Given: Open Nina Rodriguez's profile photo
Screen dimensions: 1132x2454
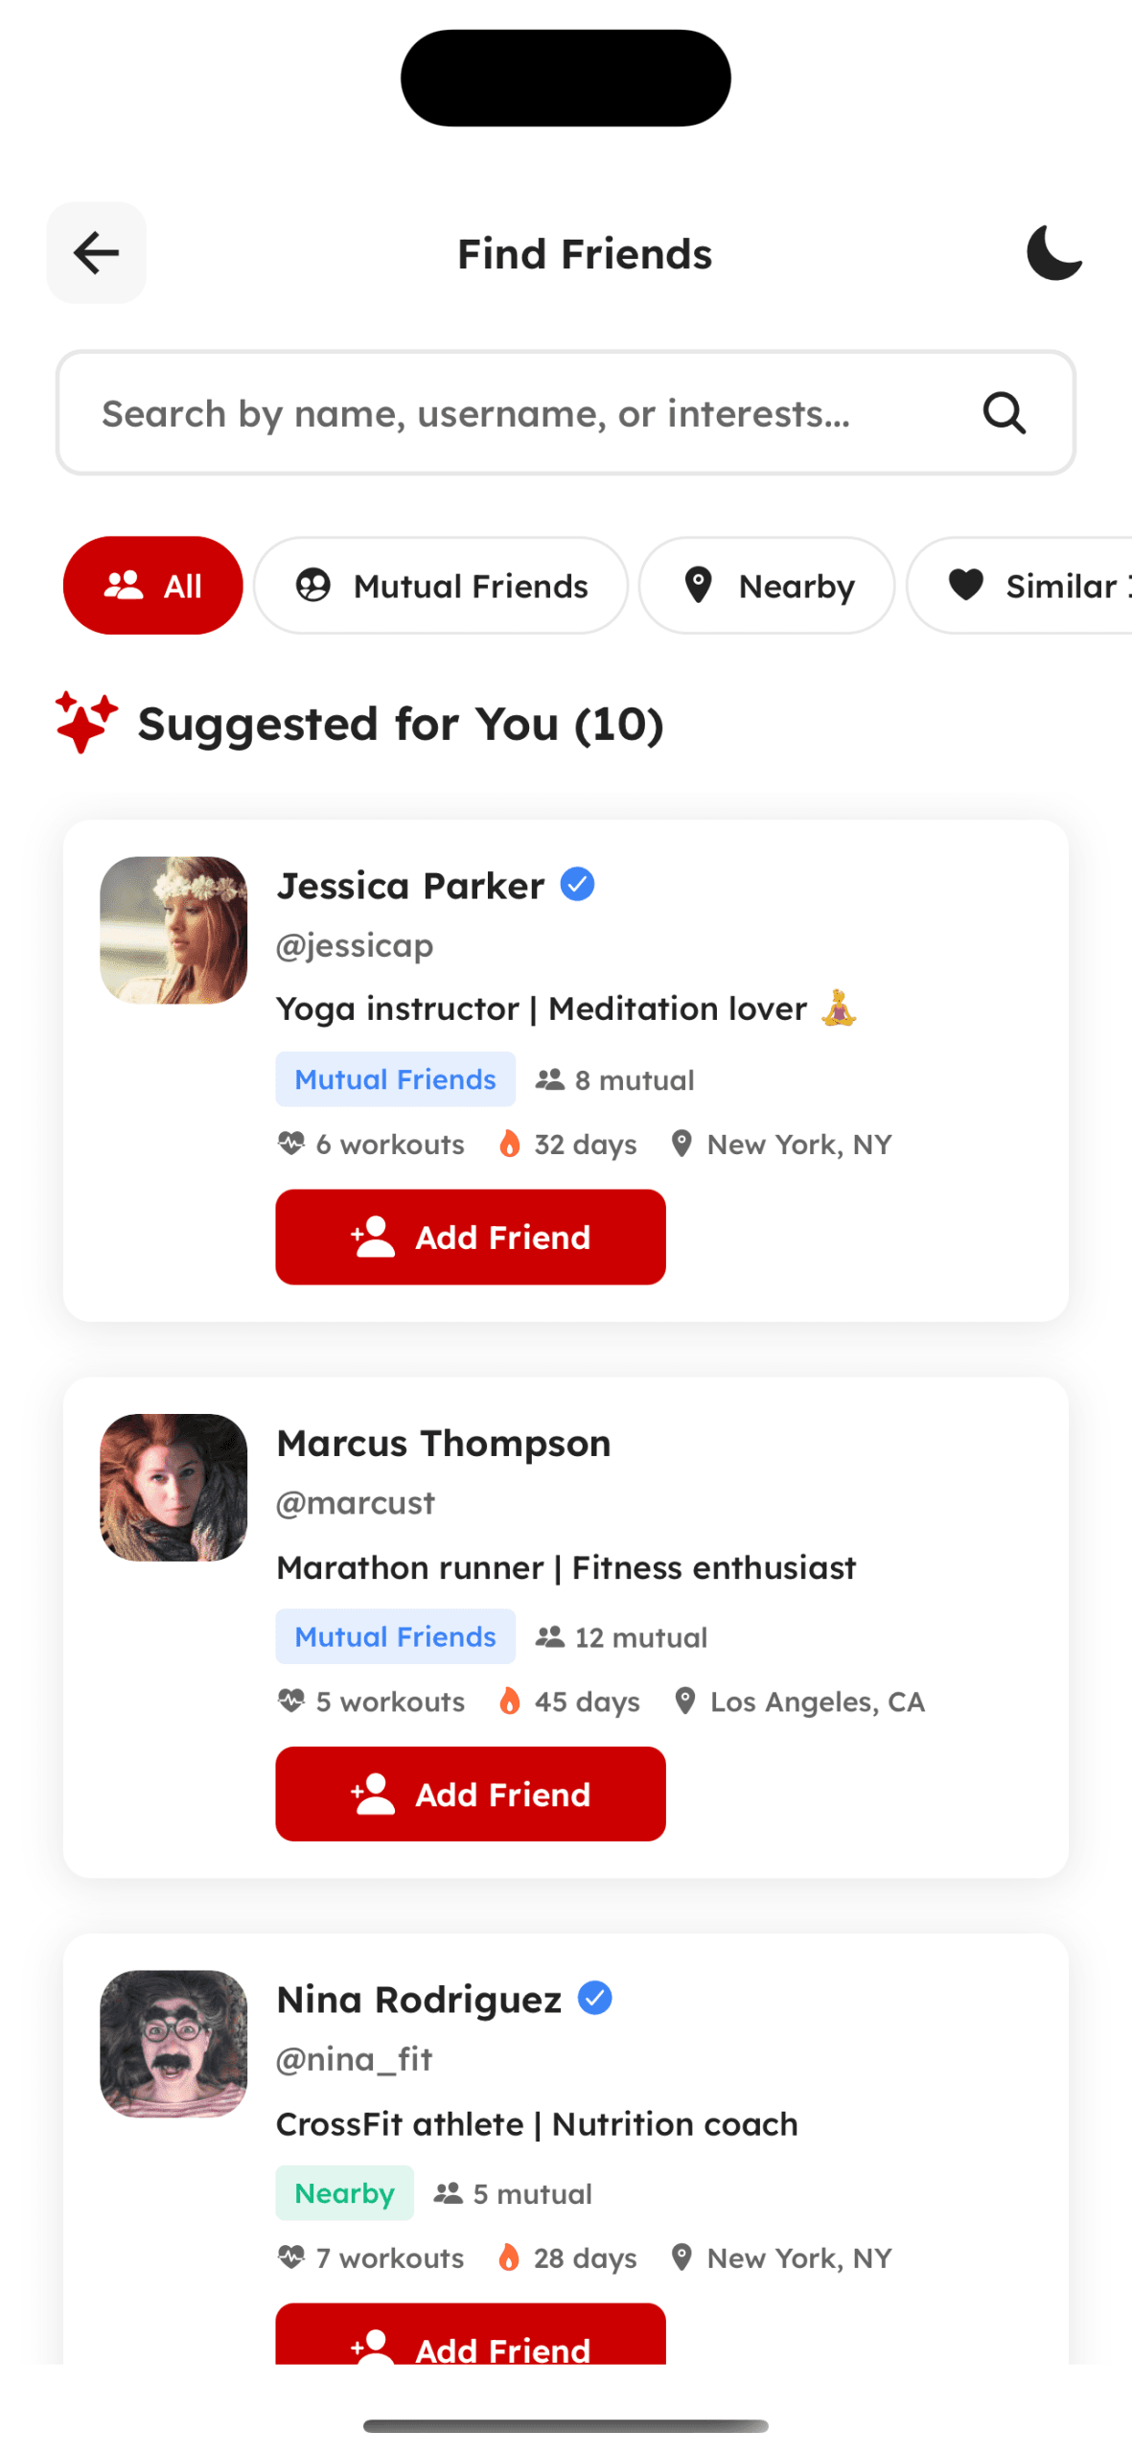Looking at the screenshot, I should [173, 2043].
